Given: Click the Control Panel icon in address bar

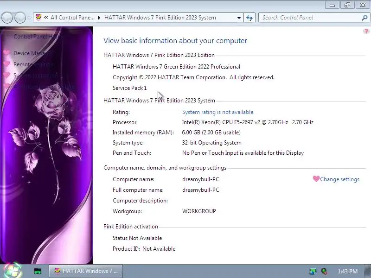Looking at the screenshot, I should tap(38, 17).
